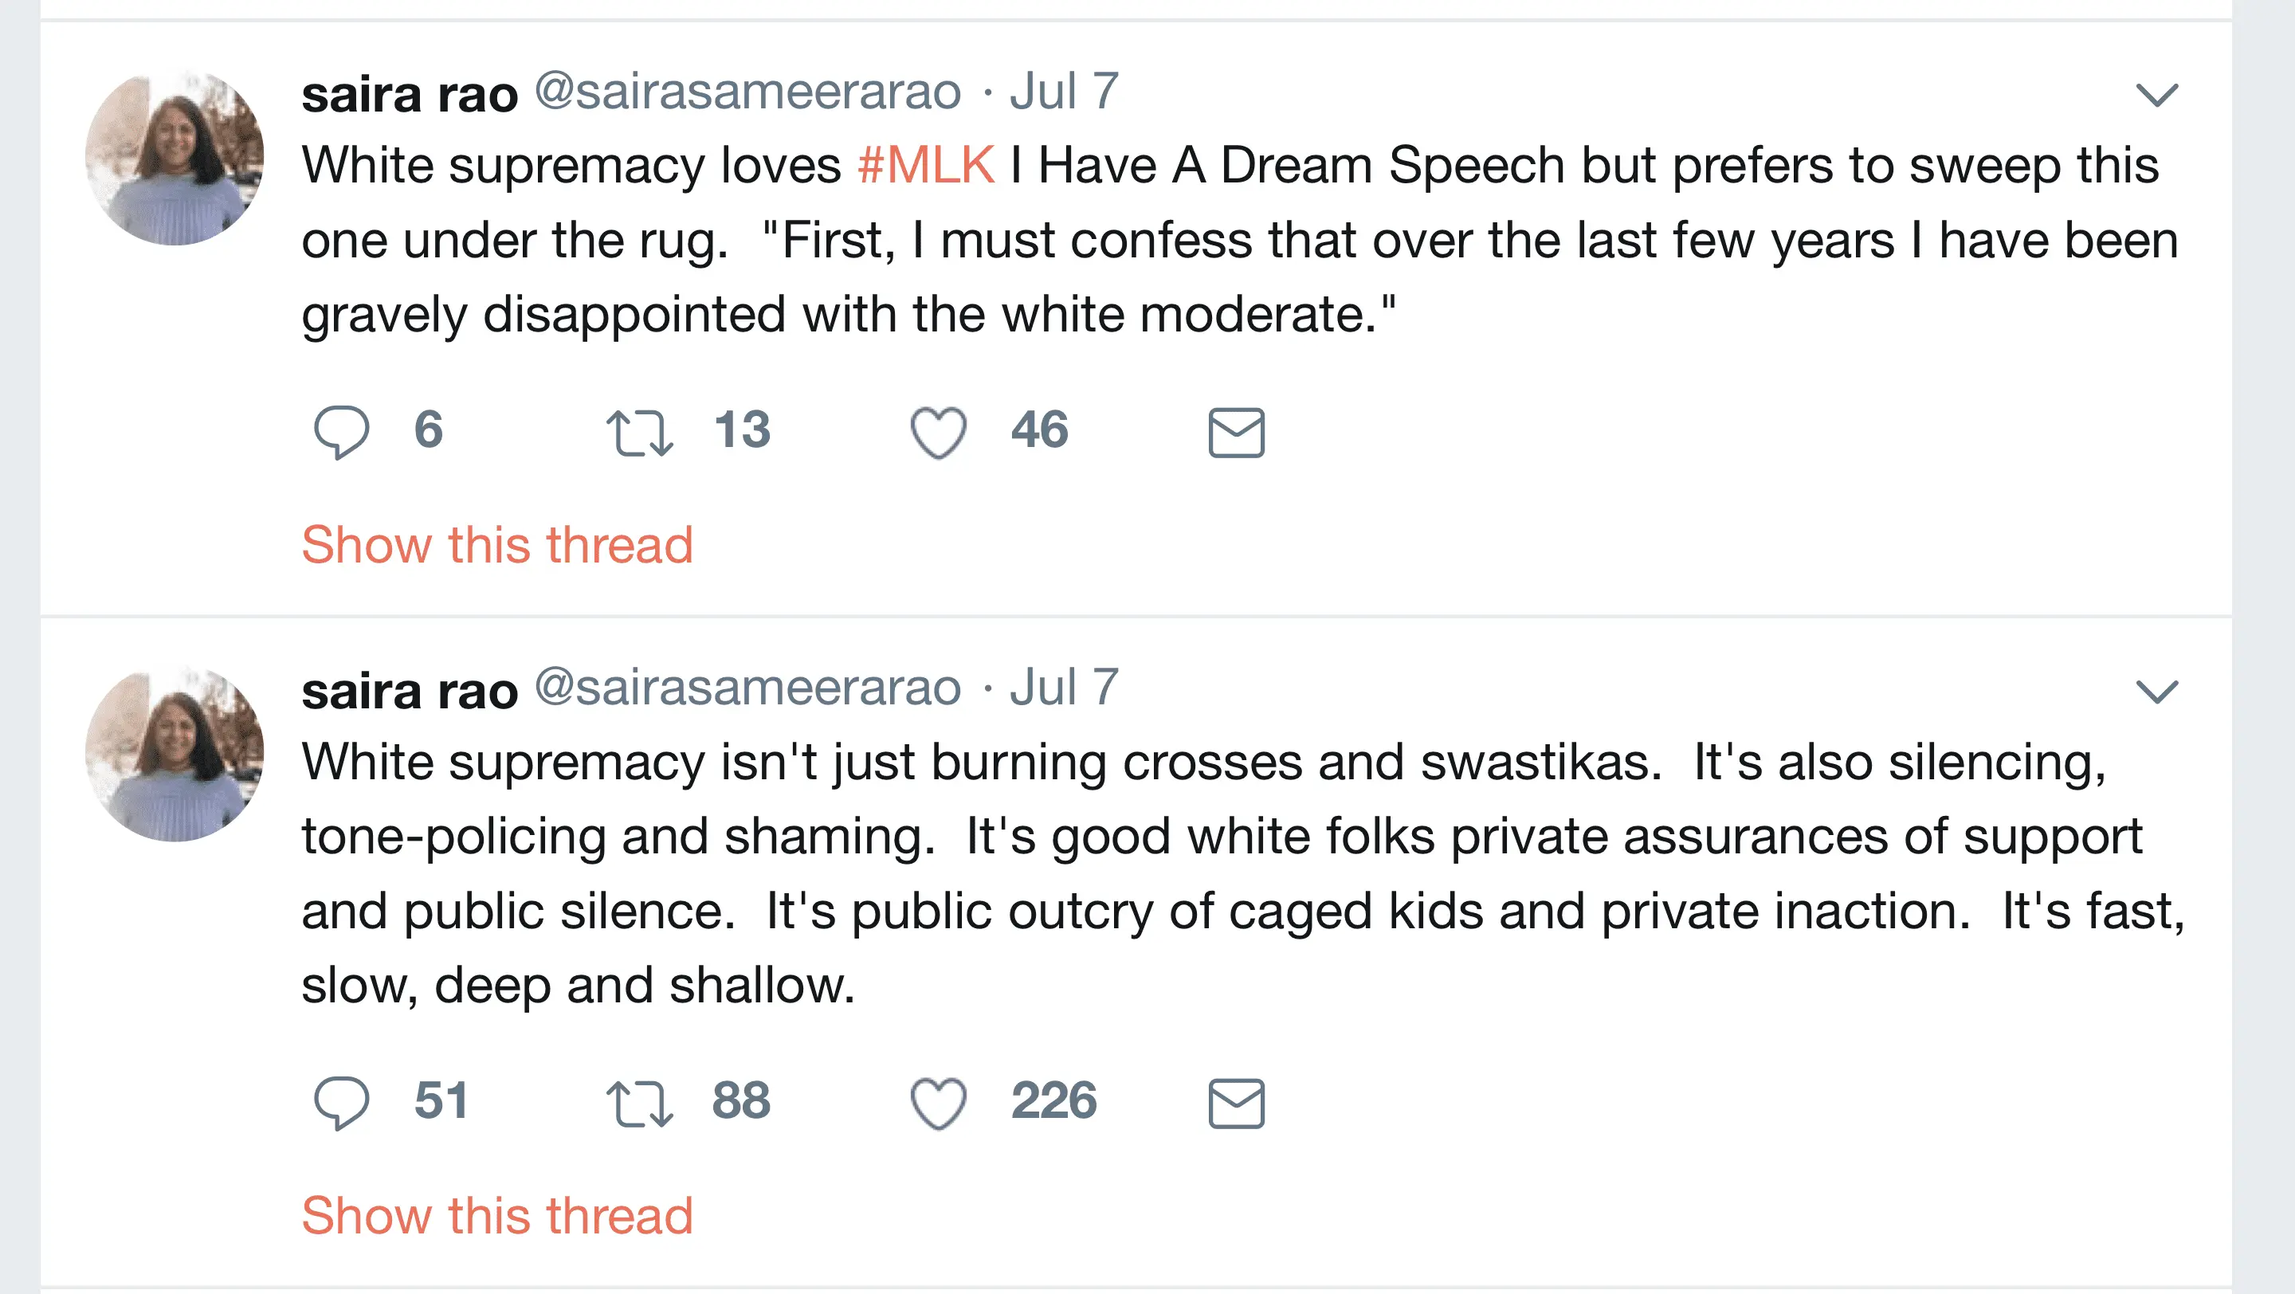Screen dimensions: 2295x1294
Task: Show thread for the MLK tweet
Action: (x=497, y=544)
